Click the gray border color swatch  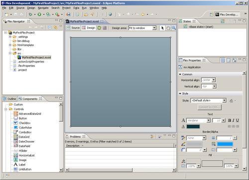[195, 144]
